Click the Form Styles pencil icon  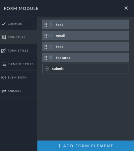coord(4,51)
